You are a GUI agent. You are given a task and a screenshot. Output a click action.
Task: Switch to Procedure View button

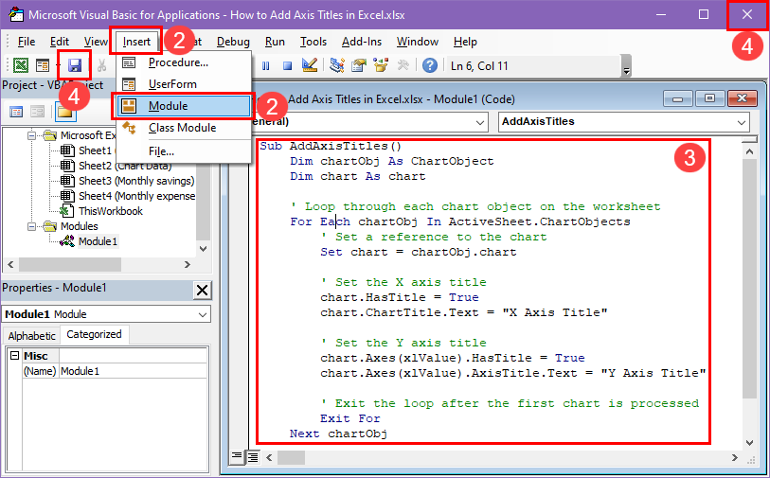tap(236, 457)
